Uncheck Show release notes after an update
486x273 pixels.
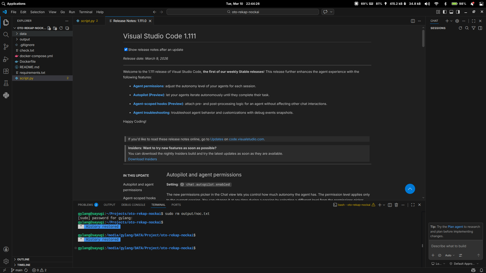pos(126,50)
